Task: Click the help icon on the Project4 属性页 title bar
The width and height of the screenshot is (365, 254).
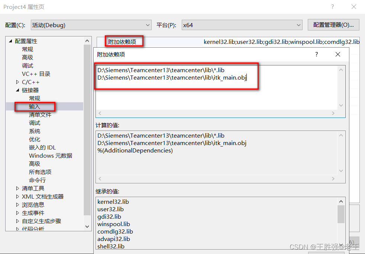Action: point(333,7)
